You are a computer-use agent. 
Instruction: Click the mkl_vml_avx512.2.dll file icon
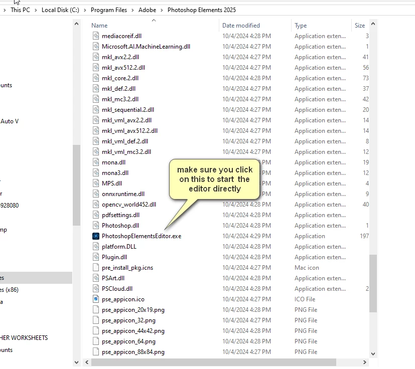[96, 131]
